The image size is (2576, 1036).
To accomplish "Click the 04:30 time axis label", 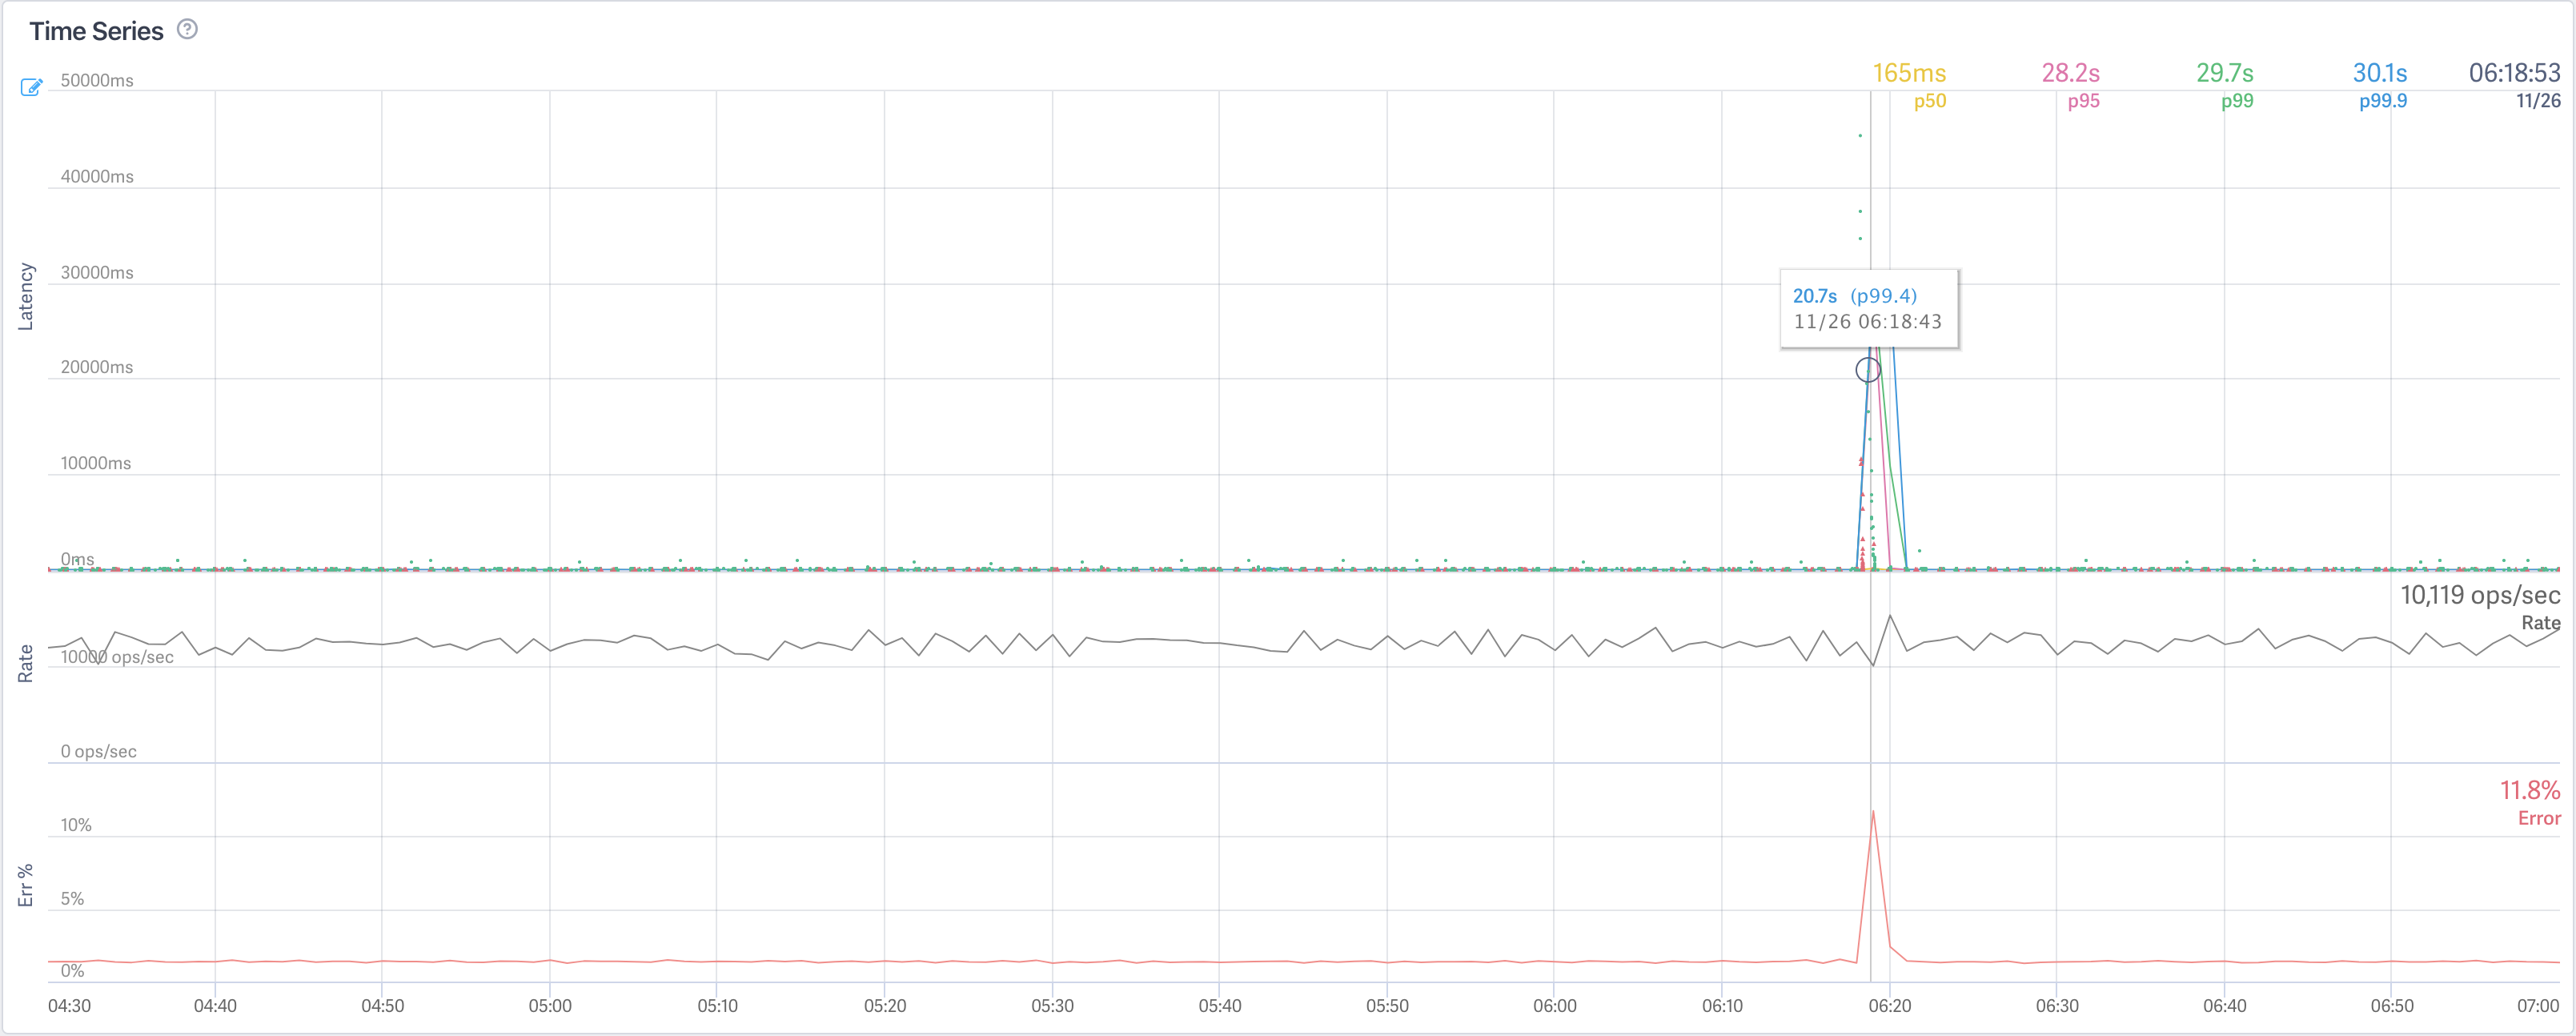I will 69,1005.
